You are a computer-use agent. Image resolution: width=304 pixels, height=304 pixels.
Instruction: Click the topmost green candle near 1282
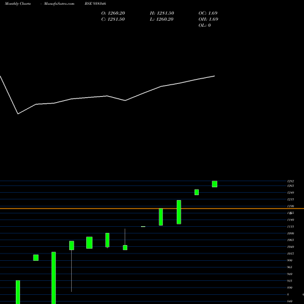[215, 184]
